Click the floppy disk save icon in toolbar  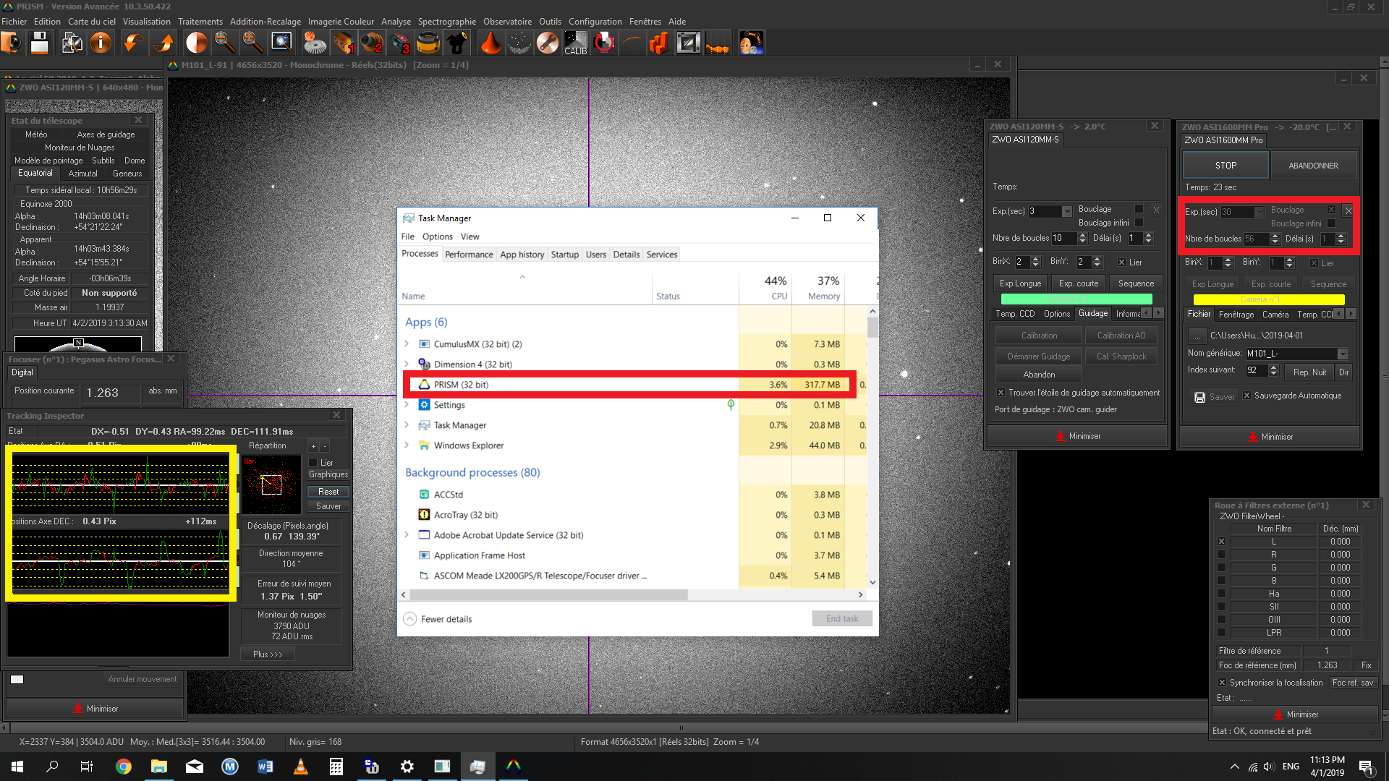click(40, 43)
